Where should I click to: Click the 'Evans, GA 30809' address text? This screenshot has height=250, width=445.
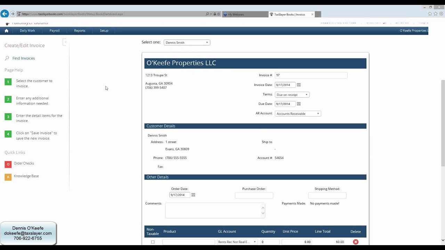pyautogui.click(x=177, y=149)
